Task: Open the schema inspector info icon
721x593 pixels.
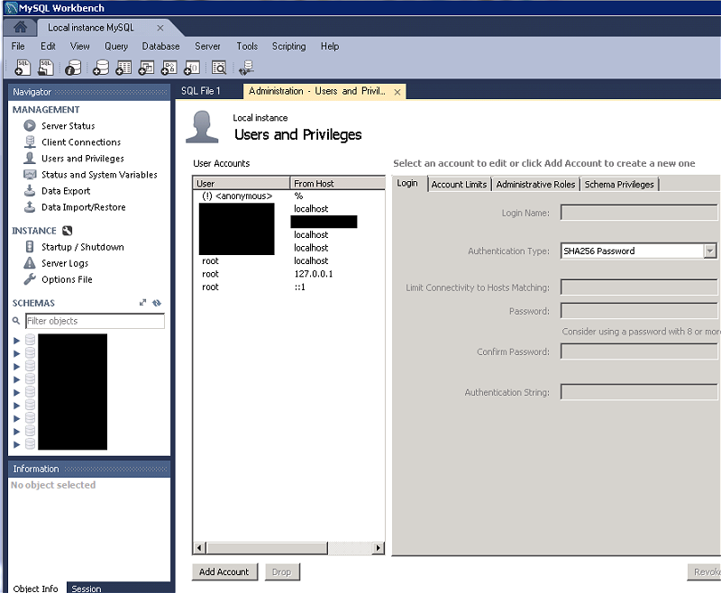Action: pyautogui.click(x=73, y=68)
